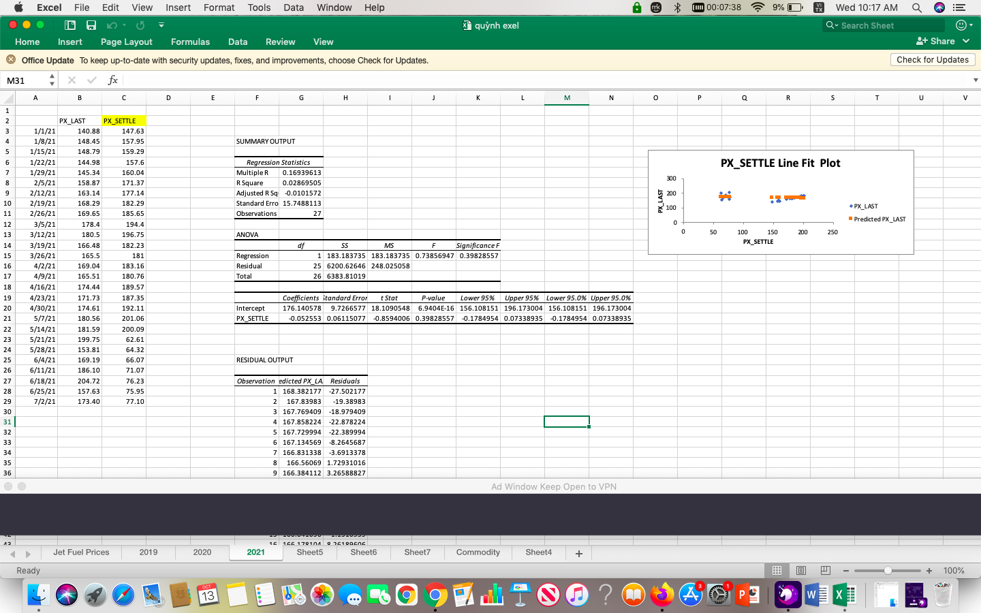Click the zoom in plus button
Viewport: 981px width, 613px height.
click(x=929, y=571)
